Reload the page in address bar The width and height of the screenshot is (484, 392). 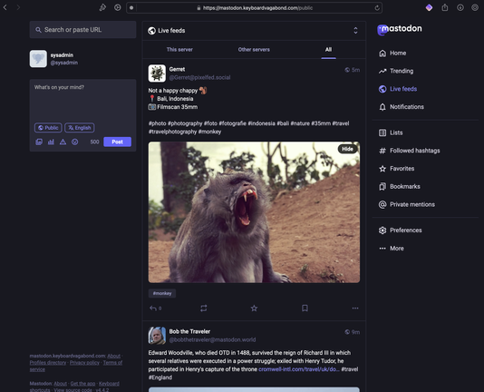[377, 8]
